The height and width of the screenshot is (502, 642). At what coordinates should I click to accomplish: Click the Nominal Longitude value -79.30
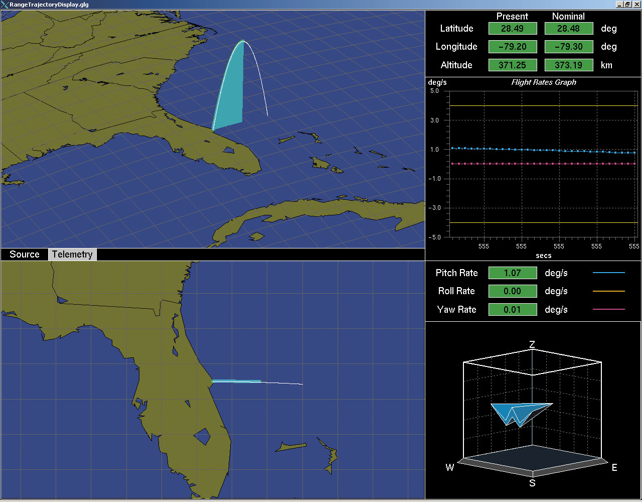tap(569, 47)
